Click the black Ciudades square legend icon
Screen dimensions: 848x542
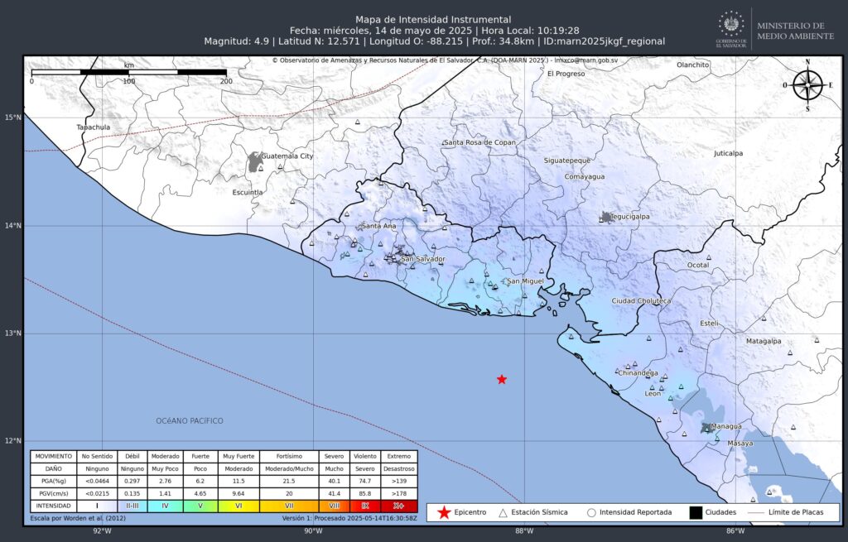(696, 512)
